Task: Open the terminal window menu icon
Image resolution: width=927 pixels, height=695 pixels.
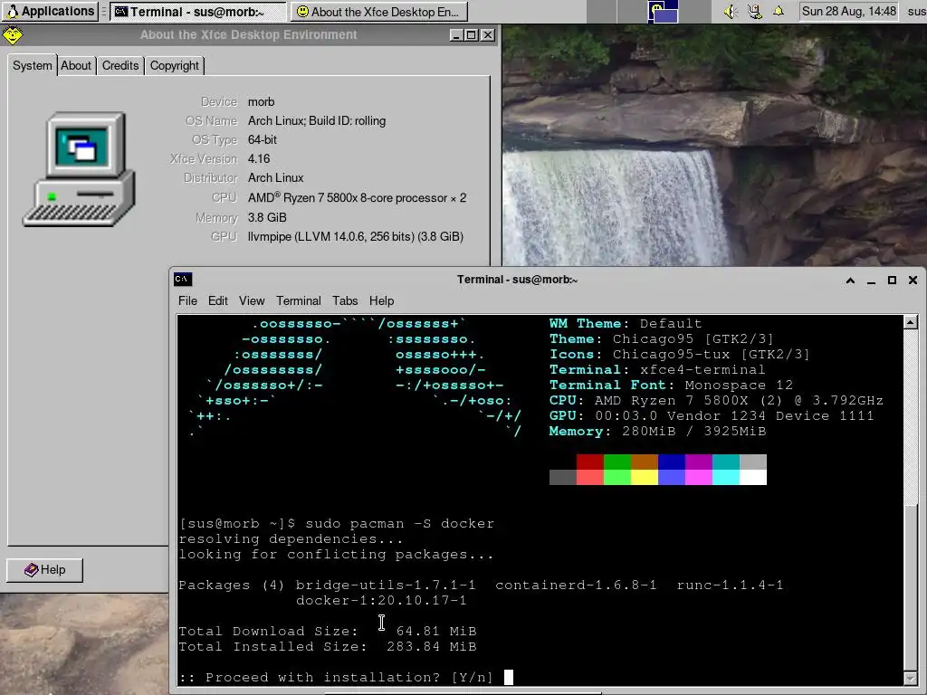Action: [x=183, y=279]
